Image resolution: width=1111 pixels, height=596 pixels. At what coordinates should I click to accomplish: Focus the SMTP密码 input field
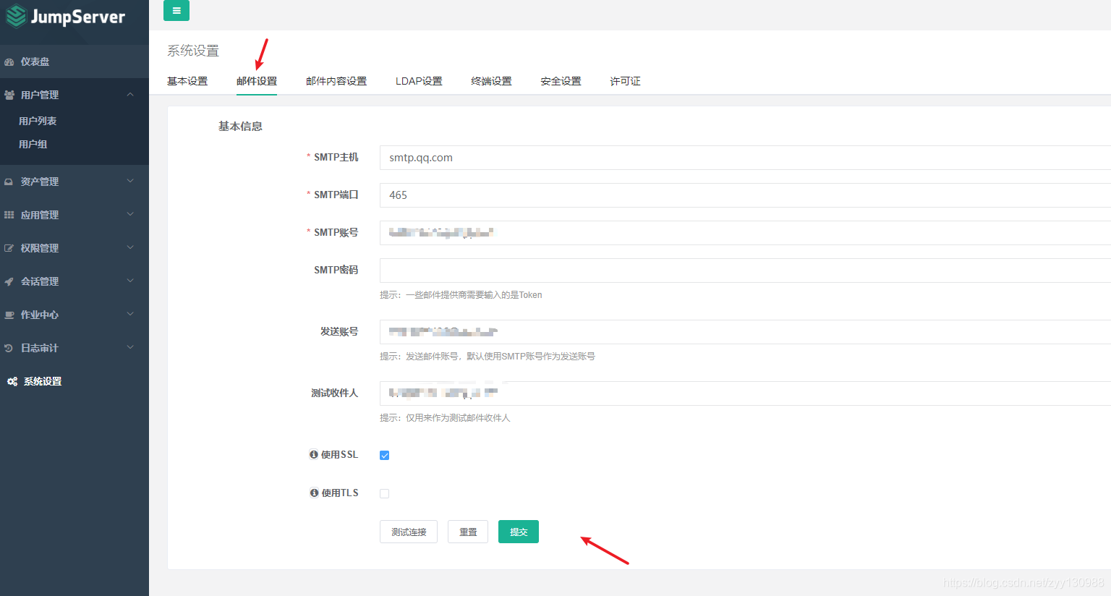745,271
